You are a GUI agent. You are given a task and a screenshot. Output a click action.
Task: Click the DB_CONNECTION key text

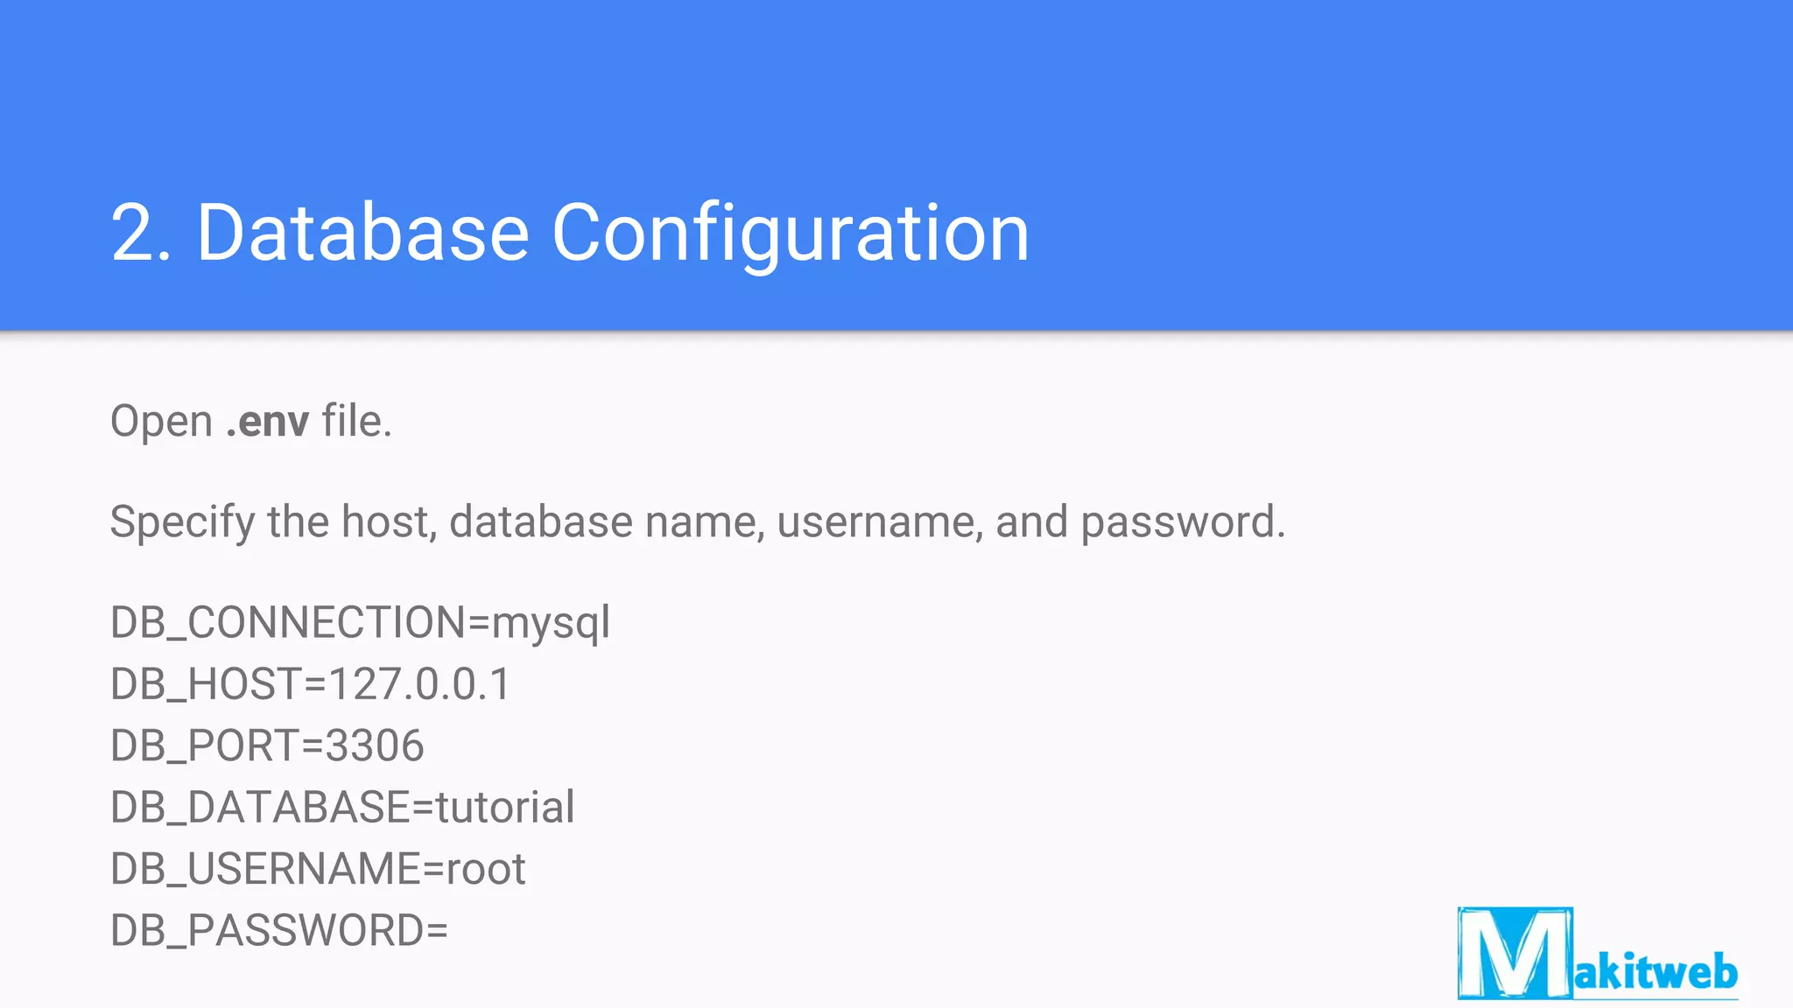[288, 623]
